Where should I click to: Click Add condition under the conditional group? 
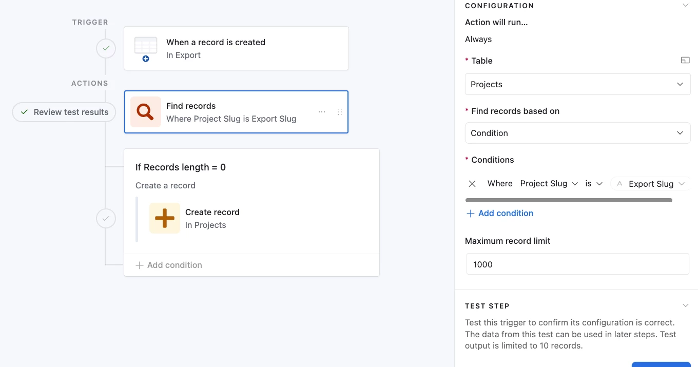click(169, 265)
